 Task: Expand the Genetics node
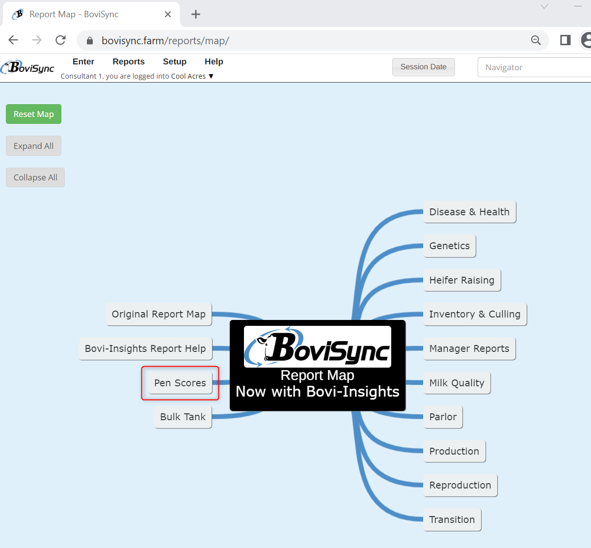[x=450, y=246]
